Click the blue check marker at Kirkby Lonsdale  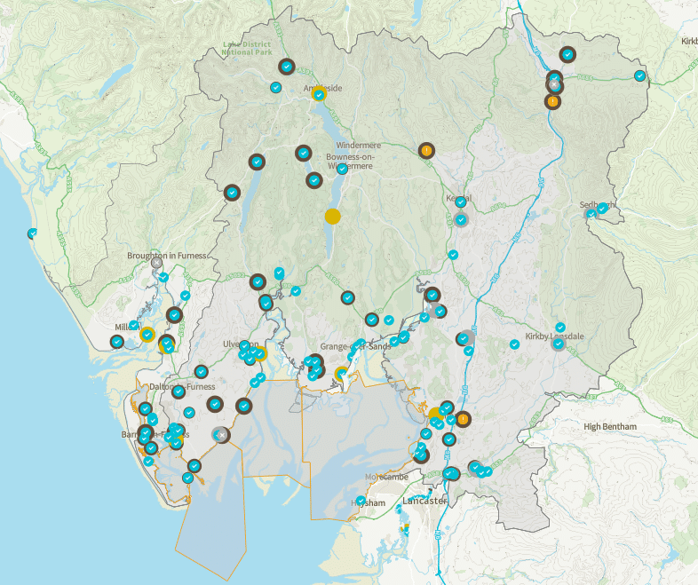pos(558,344)
